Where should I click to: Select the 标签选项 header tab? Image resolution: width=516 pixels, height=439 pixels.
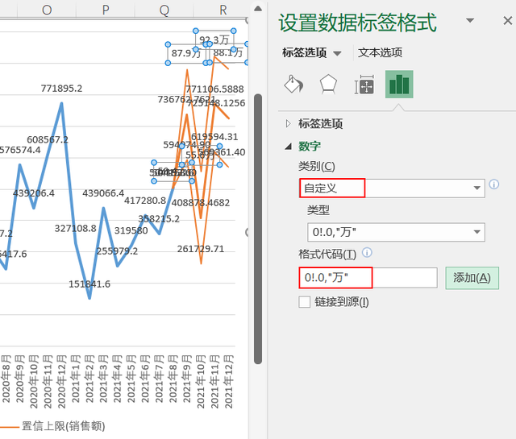pos(305,52)
